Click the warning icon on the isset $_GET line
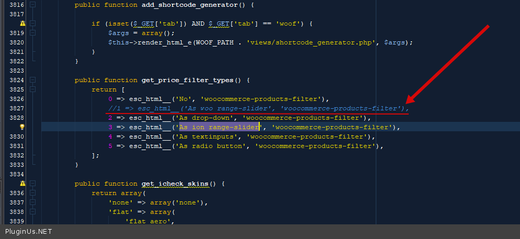 (x=22, y=24)
